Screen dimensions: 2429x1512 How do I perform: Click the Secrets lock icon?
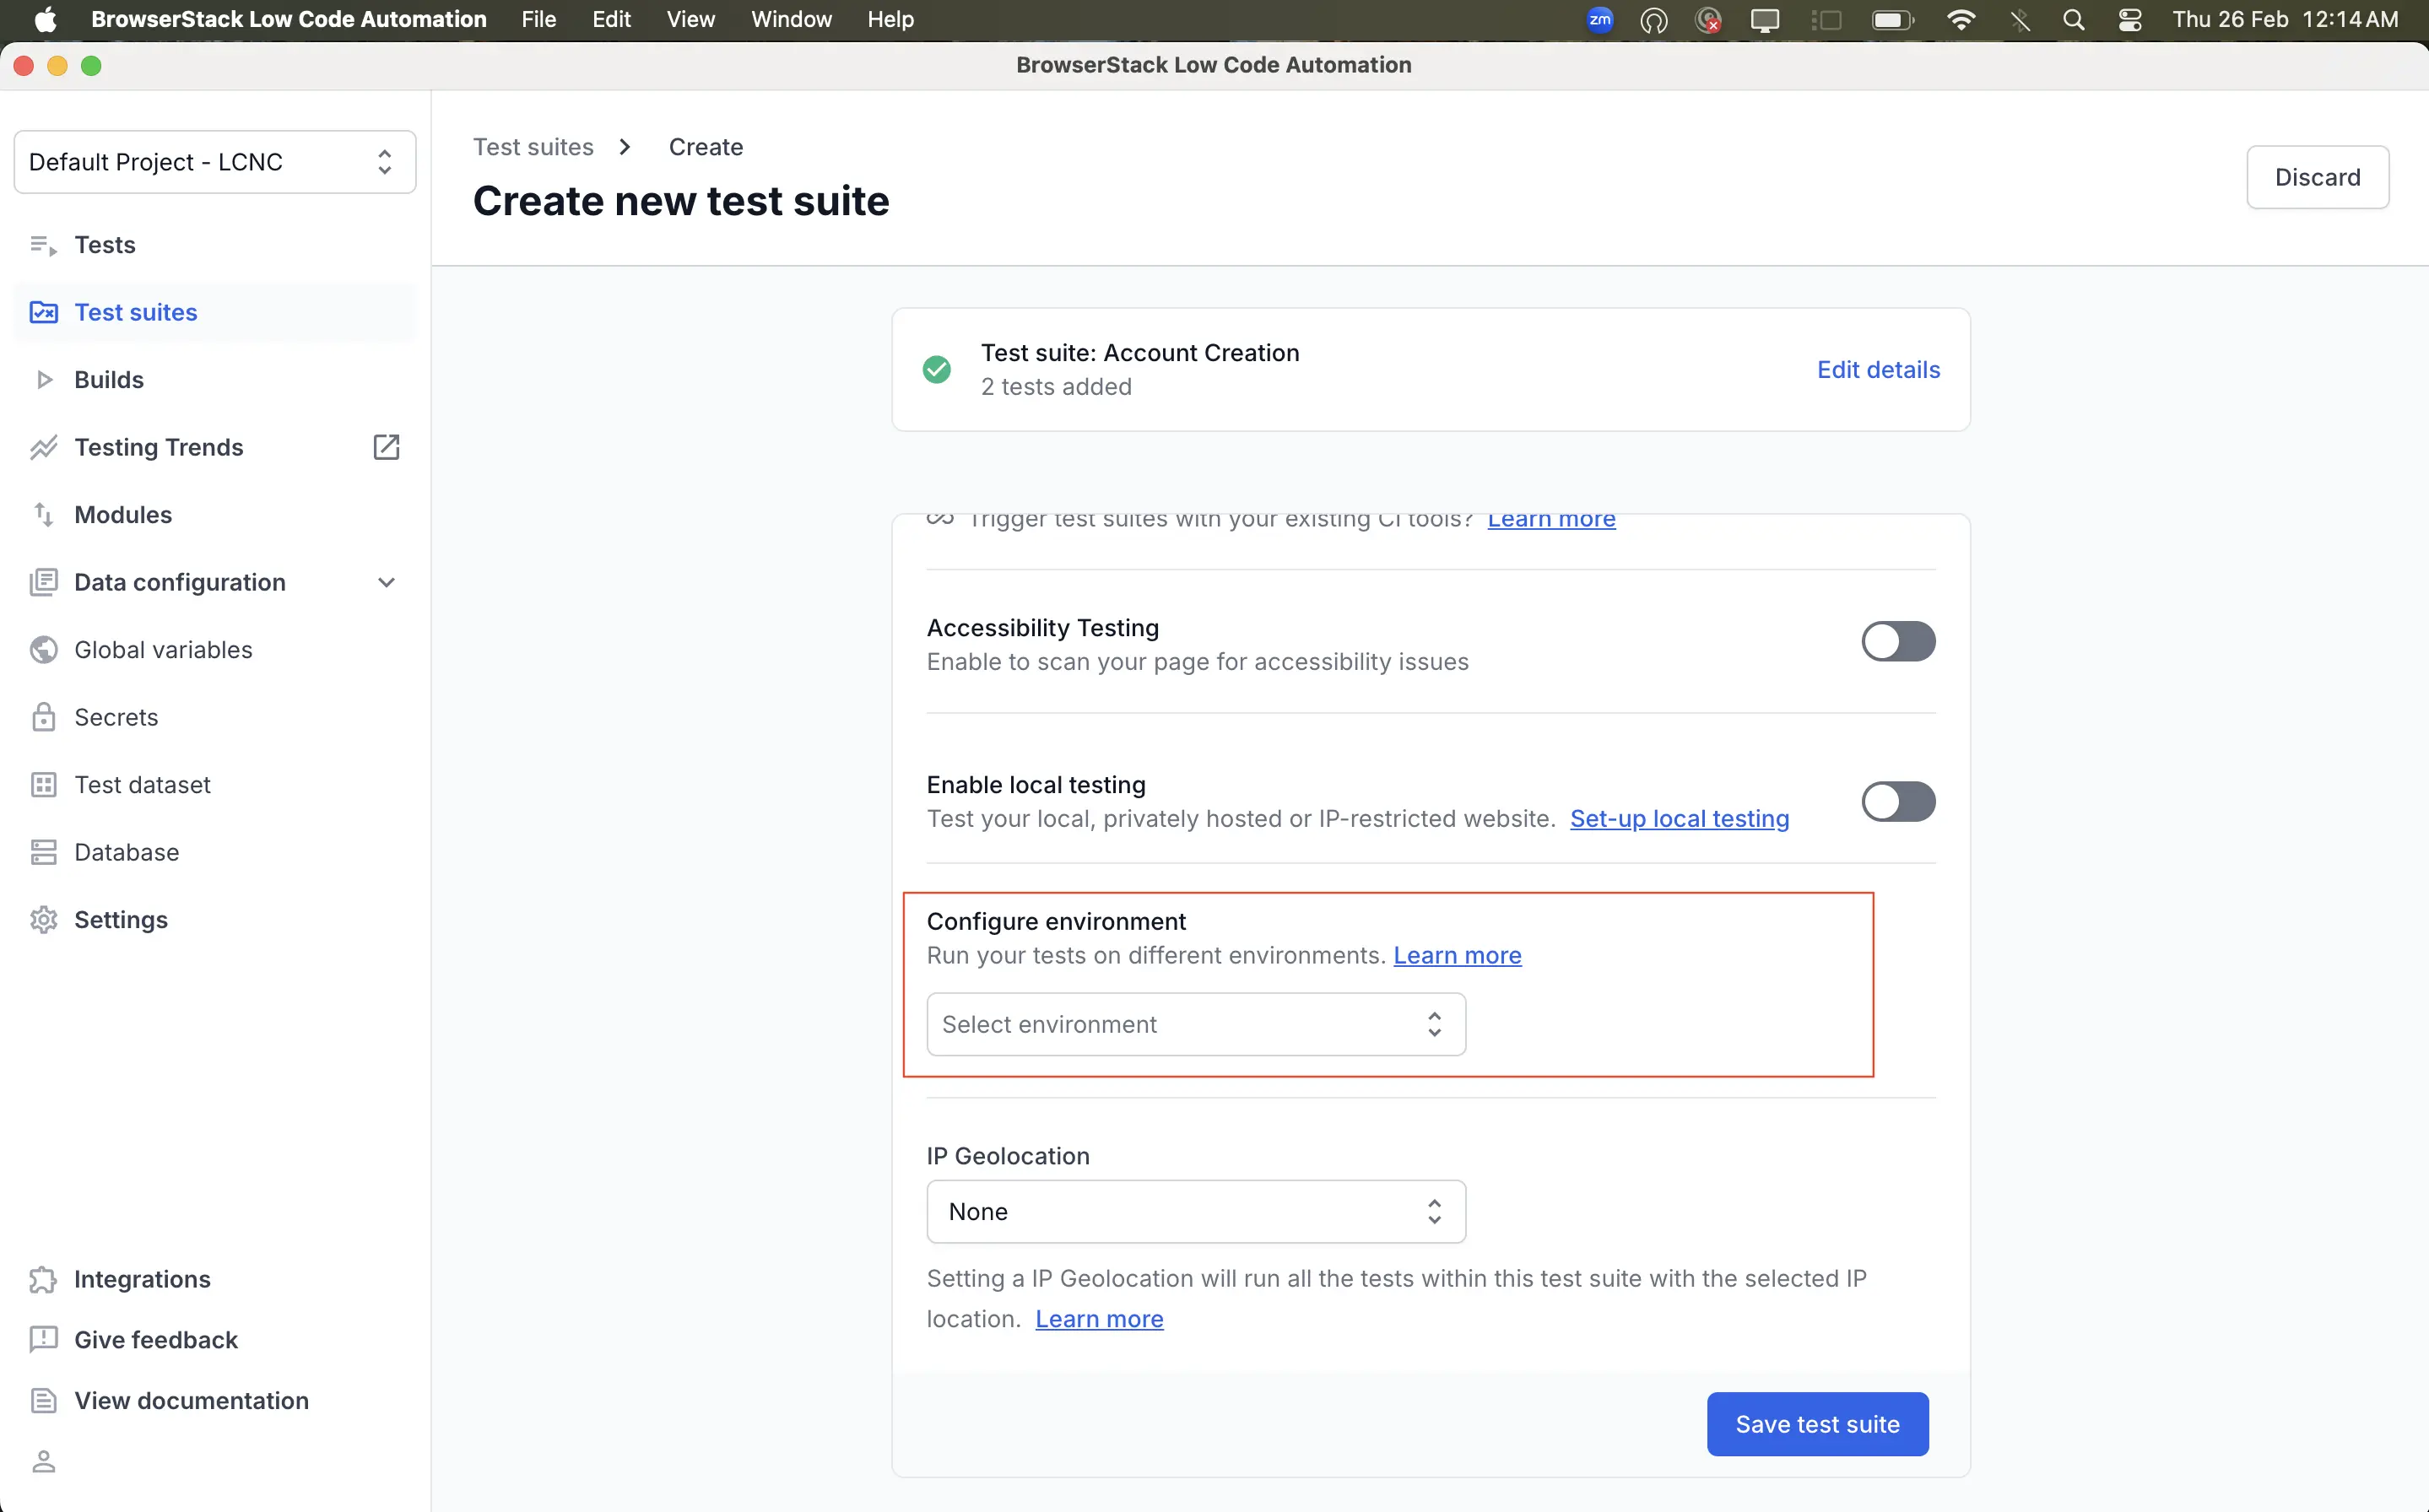pyautogui.click(x=43, y=717)
